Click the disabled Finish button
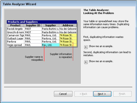The height and width of the screenshot is (103, 137). [x=122, y=94]
